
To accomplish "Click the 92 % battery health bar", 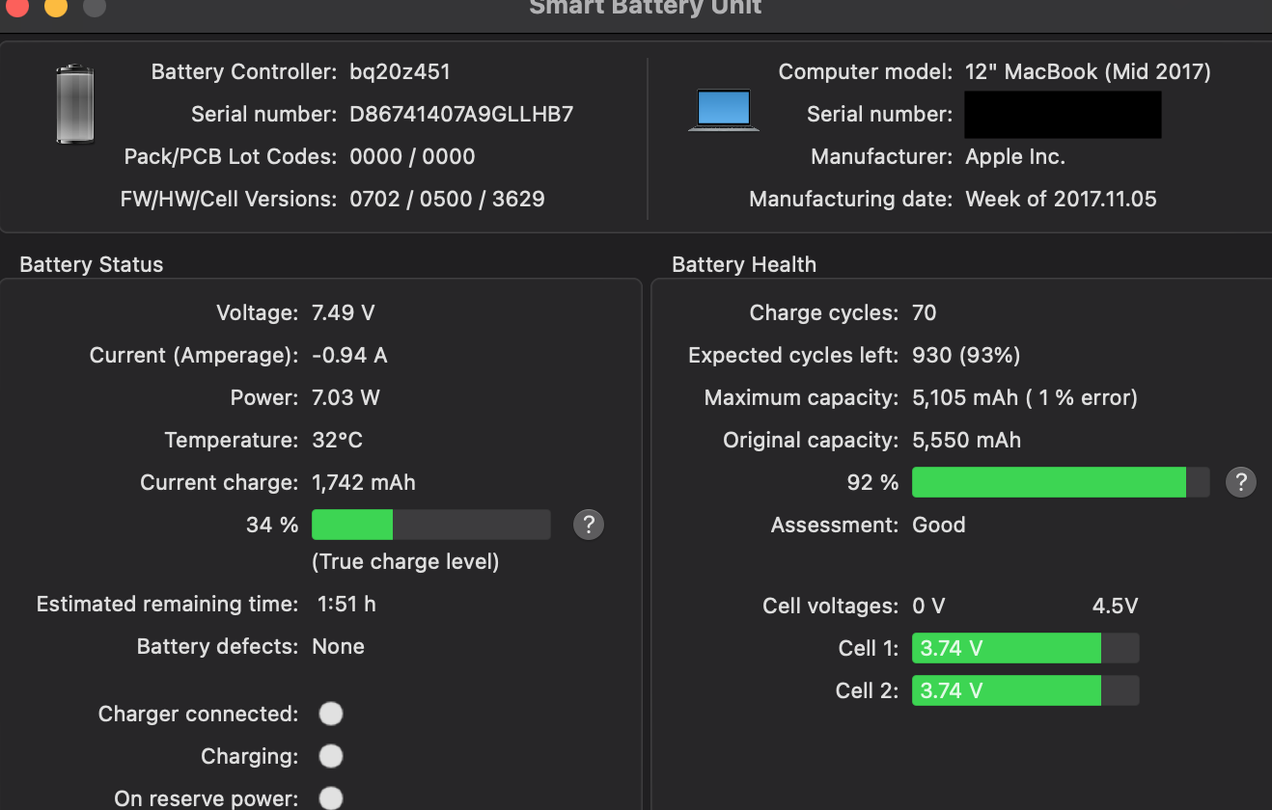I will point(1061,482).
